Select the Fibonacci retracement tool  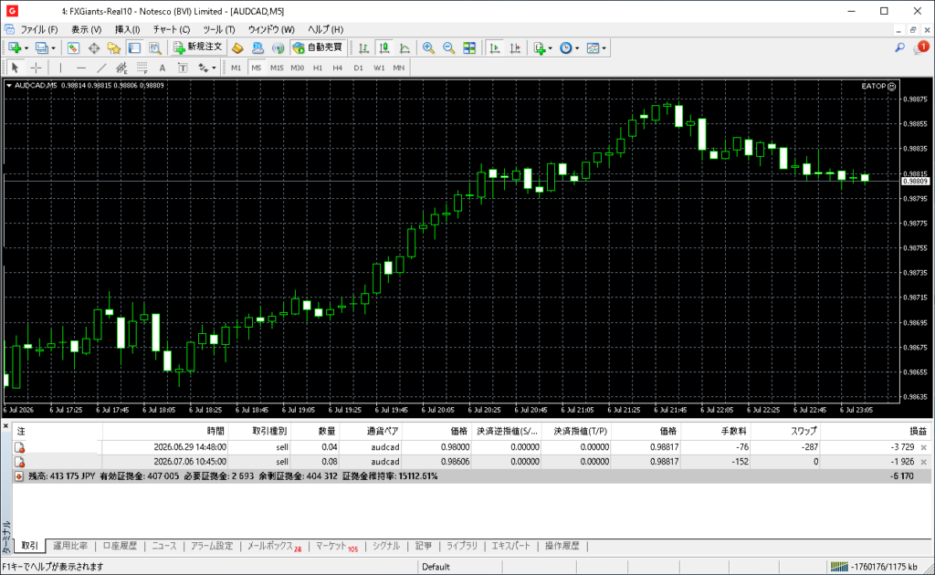(142, 68)
